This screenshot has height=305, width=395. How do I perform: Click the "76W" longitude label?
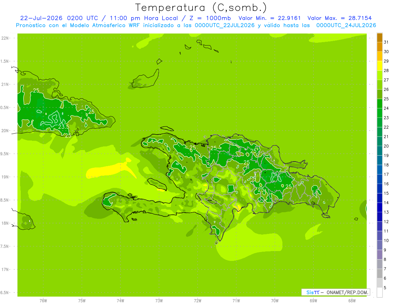(x=43, y=301)
